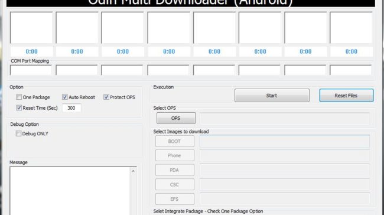Click inside the Message log text area
This screenshot has height=215, width=384.
point(70,191)
